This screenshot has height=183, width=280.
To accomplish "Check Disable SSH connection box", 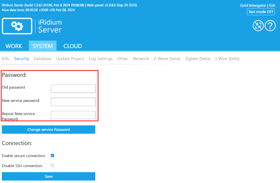I will pyautogui.click(x=52, y=165).
